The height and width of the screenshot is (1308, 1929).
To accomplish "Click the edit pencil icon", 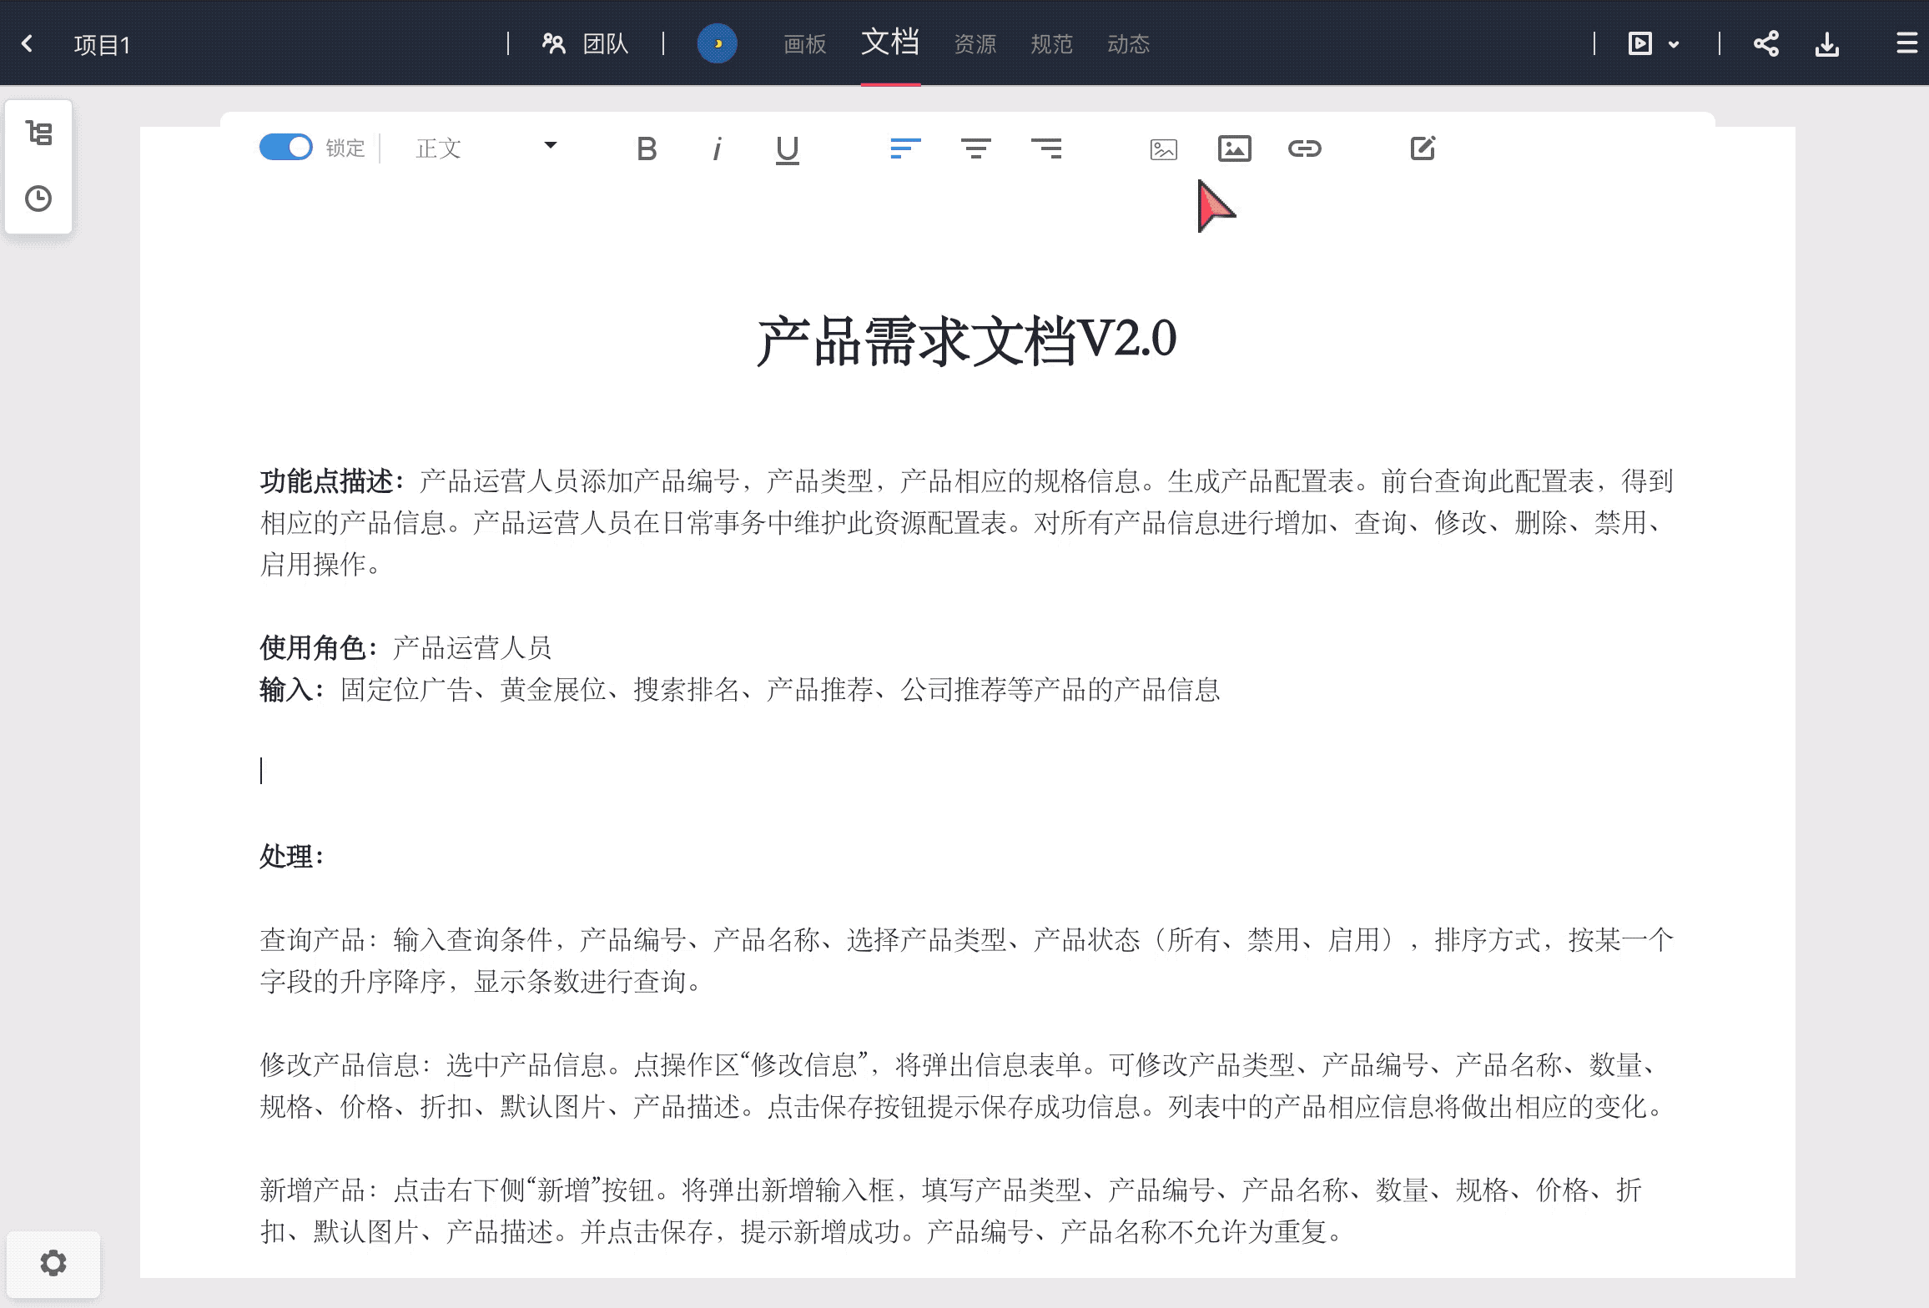I will [1423, 148].
